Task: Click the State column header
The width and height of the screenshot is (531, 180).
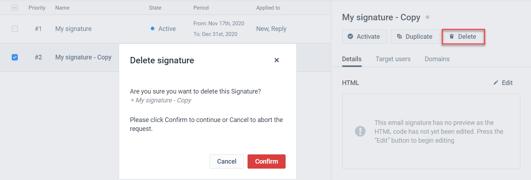Action: [x=155, y=7]
